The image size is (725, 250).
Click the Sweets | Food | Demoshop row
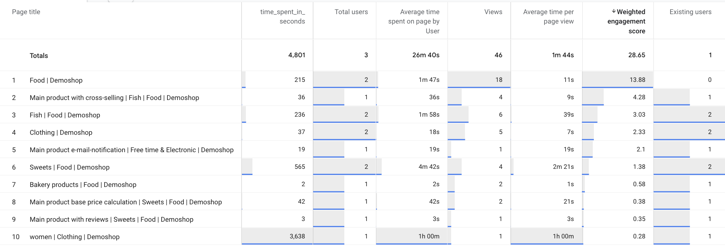[x=69, y=167]
